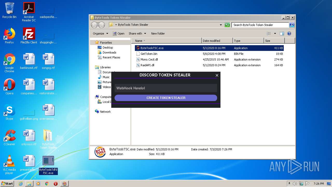Open Internet Explorer from taskbar
The height and width of the screenshot is (187, 332).
(x=20, y=184)
